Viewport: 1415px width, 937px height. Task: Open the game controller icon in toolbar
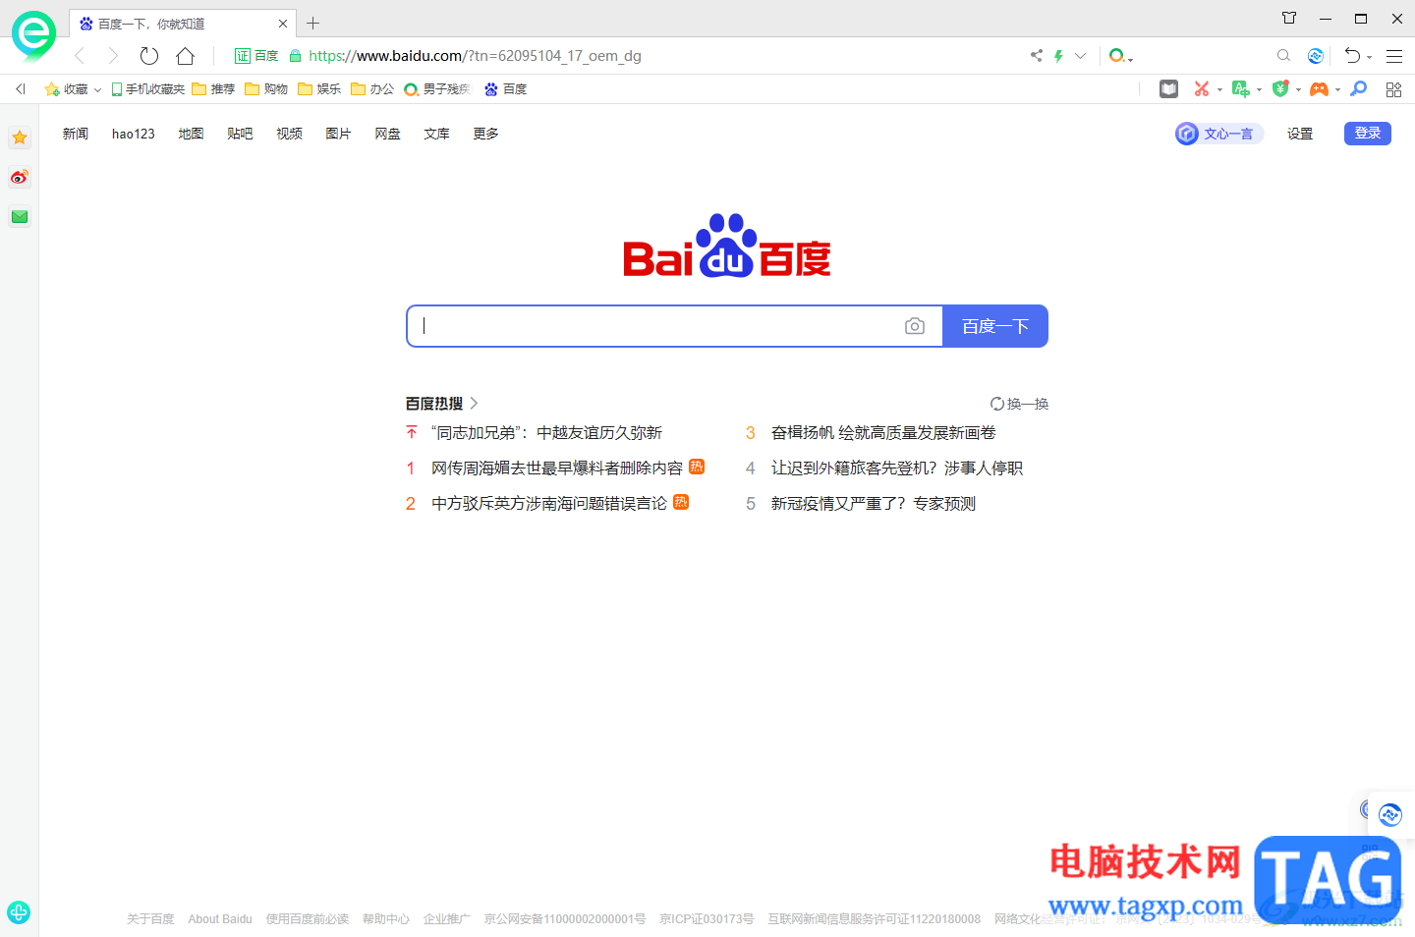1319,89
